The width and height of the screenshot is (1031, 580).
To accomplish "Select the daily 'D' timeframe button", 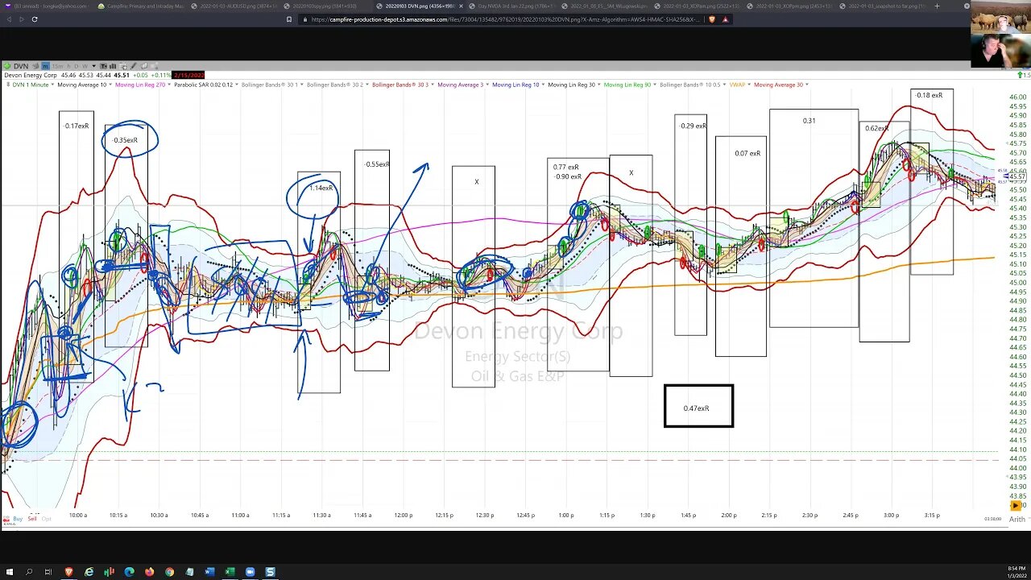I will 77,66.
